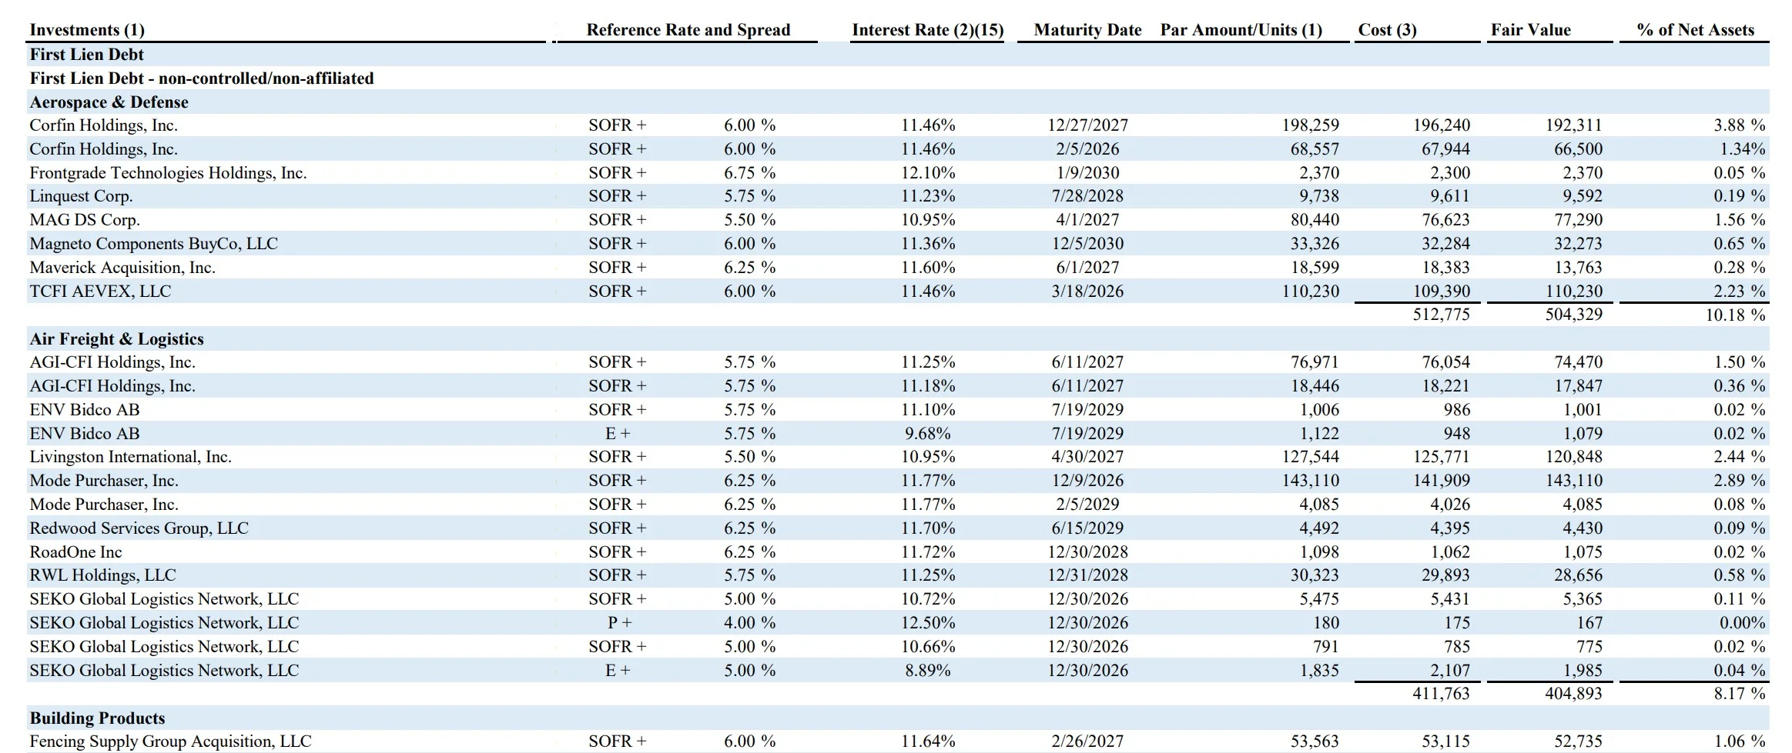
Task: Select the 5.50 % spread for Livingston International
Action: pyautogui.click(x=749, y=457)
